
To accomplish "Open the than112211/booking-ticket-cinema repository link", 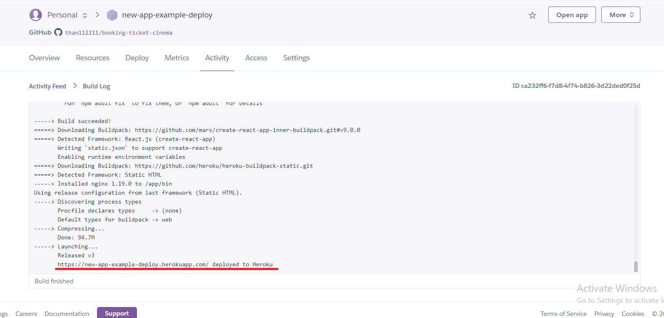I will click(119, 33).
